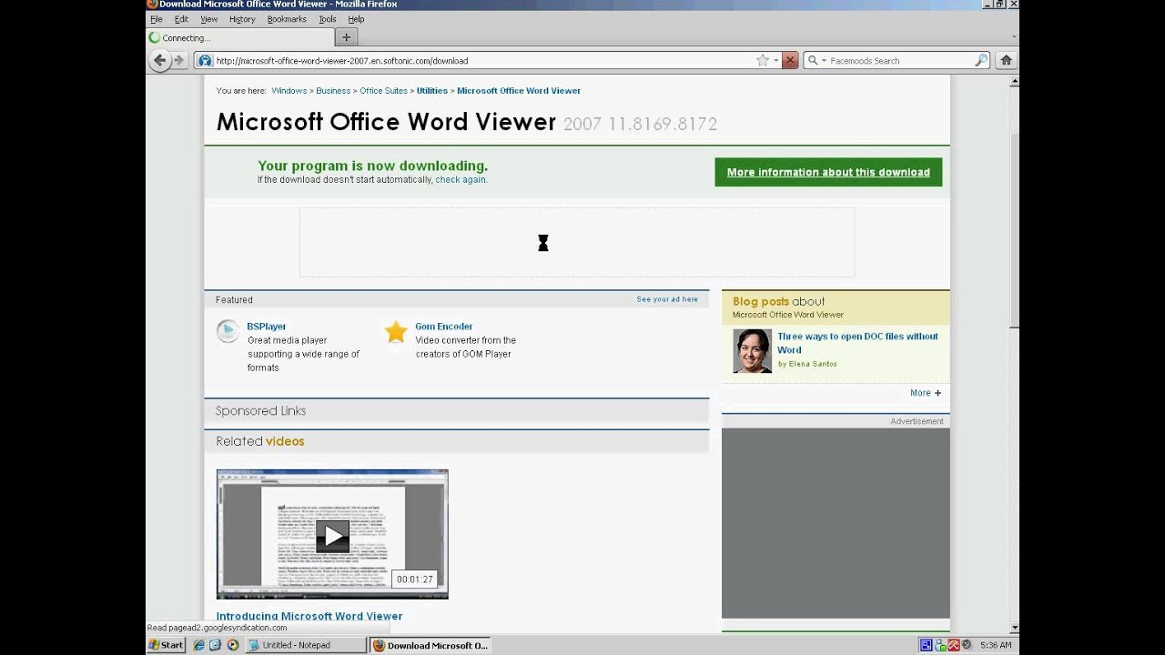This screenshot has width=1165, height=655.
Task: Click the version text 2007 11.8169.8172
Action: [x=640, y=124]
